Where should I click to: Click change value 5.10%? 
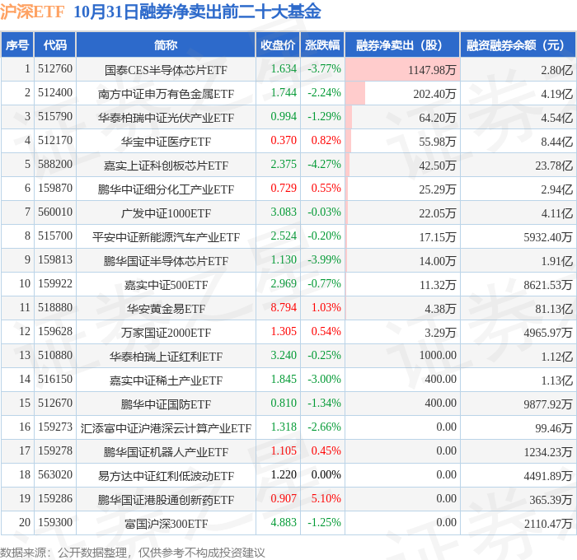coord(326,498)
